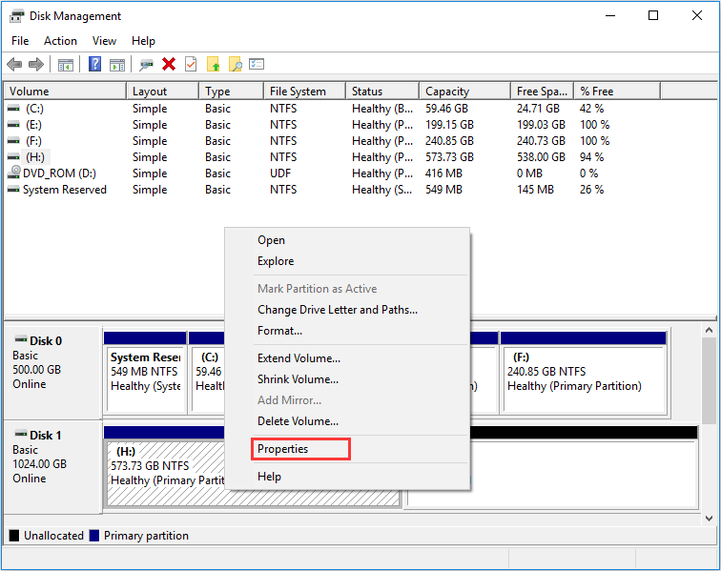The image size is (721, 571).
Task: Click the drive icon next to System Reserved
Action: tap(13, 190)
